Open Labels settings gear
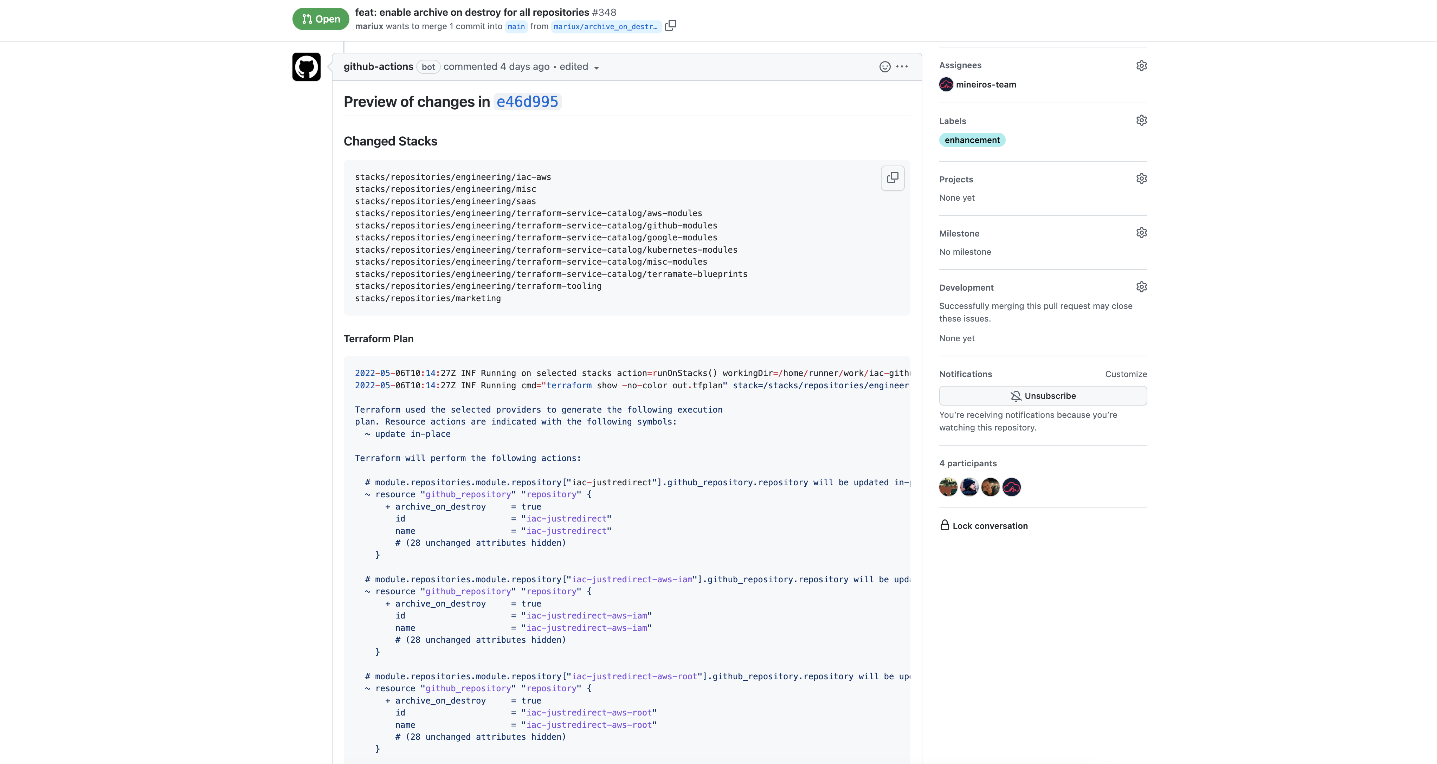1437x764 pixels. 1141,121
